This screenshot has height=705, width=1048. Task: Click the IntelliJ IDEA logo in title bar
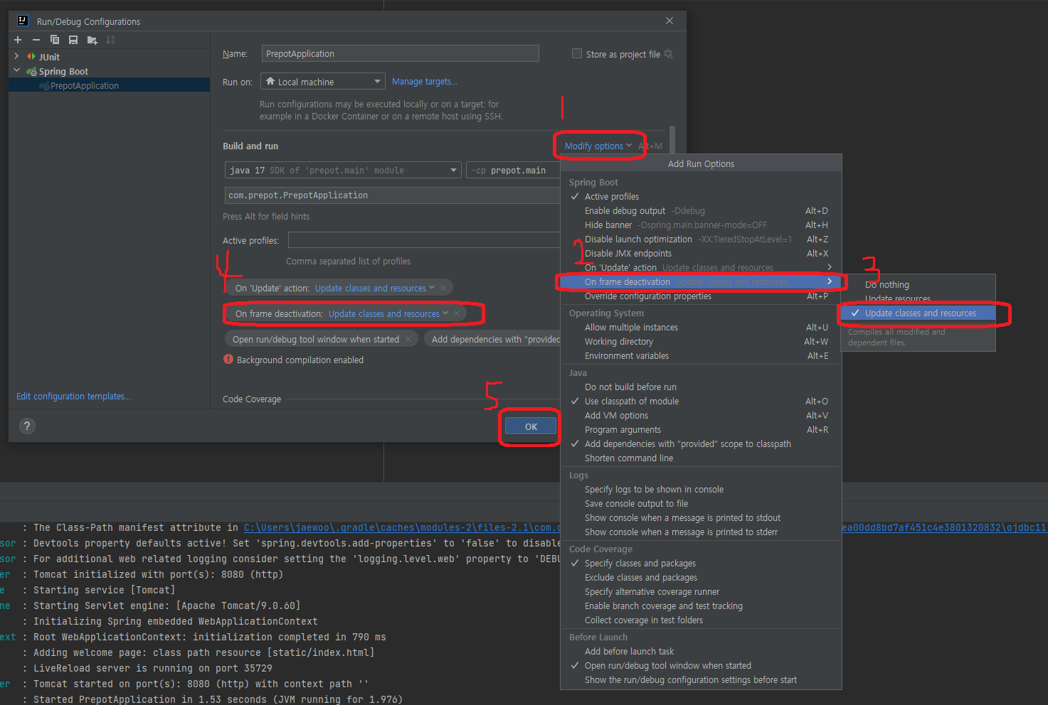[22, 21]
